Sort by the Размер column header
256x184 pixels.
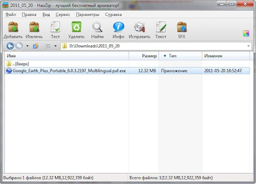pyautogui.click(x=143, y=56)
